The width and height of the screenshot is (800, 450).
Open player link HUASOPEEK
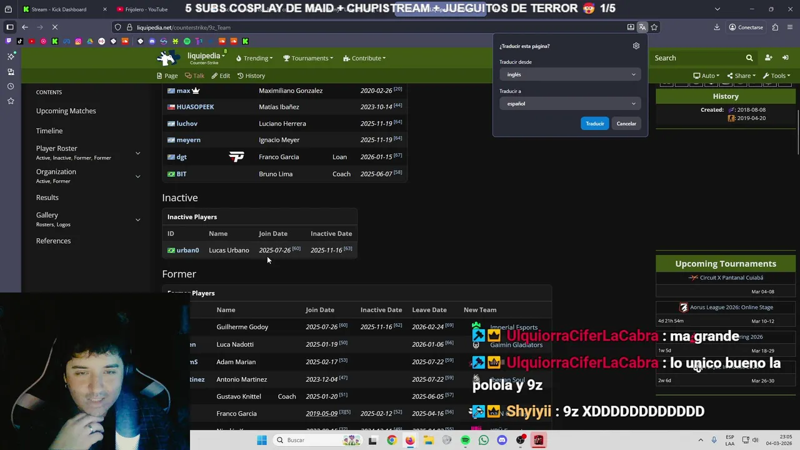(x=195, y=107)
